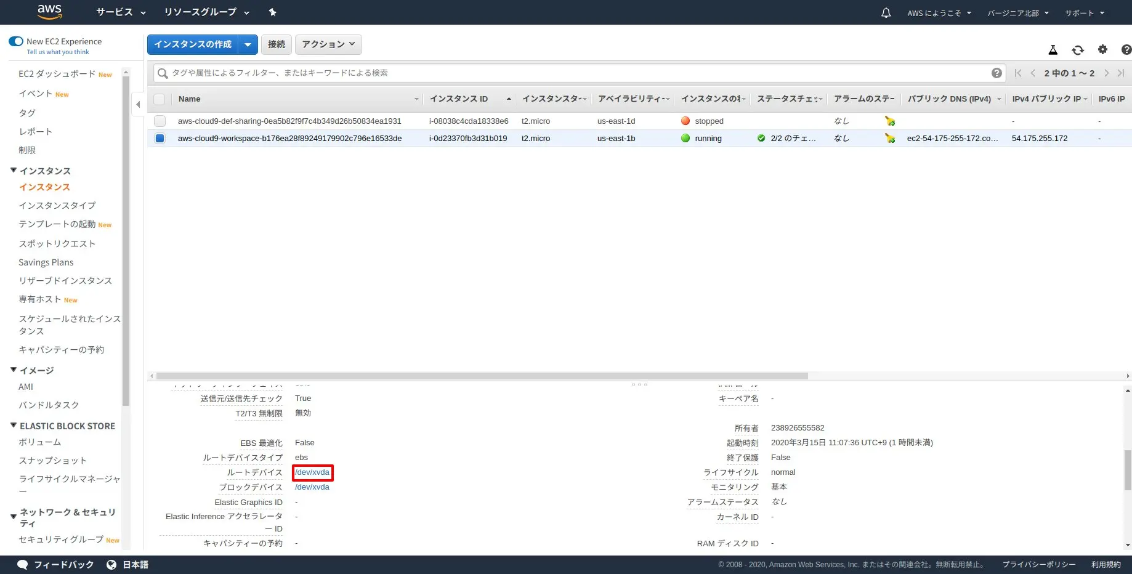This screenshot has height=574, width=1132.
Task: Click the alarm icon for running instance
Action: pos(890,139)
